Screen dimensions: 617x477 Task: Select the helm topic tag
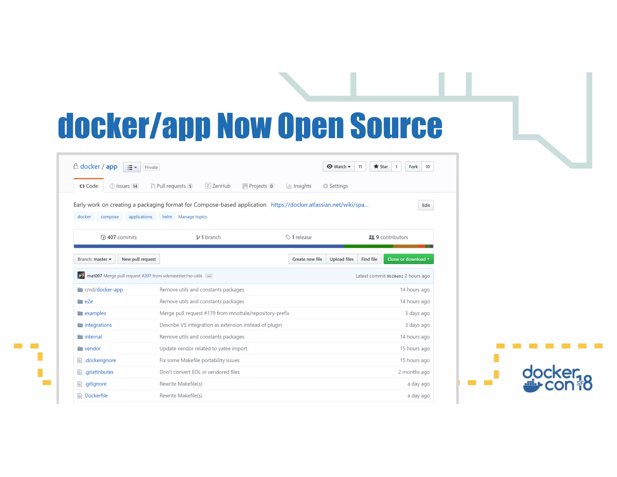[x=167, y=217]
